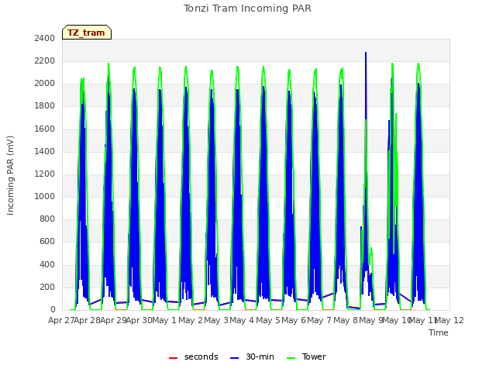Screen dimensions: 496x372
Task: Click the blue 30-min legend color marker
Action: 234,358
